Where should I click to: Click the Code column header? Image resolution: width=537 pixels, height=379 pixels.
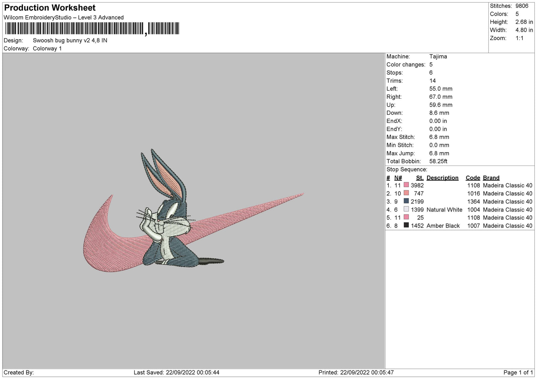[x=473, y=178]
